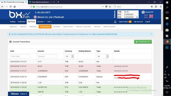Viewport: 171px width, 96px height.
Task: Open Macros / Auto-sell sub-tab
Action: [x=83, y=27]
